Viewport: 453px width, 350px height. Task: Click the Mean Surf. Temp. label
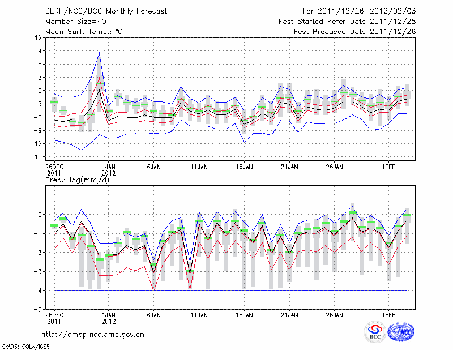84,31
